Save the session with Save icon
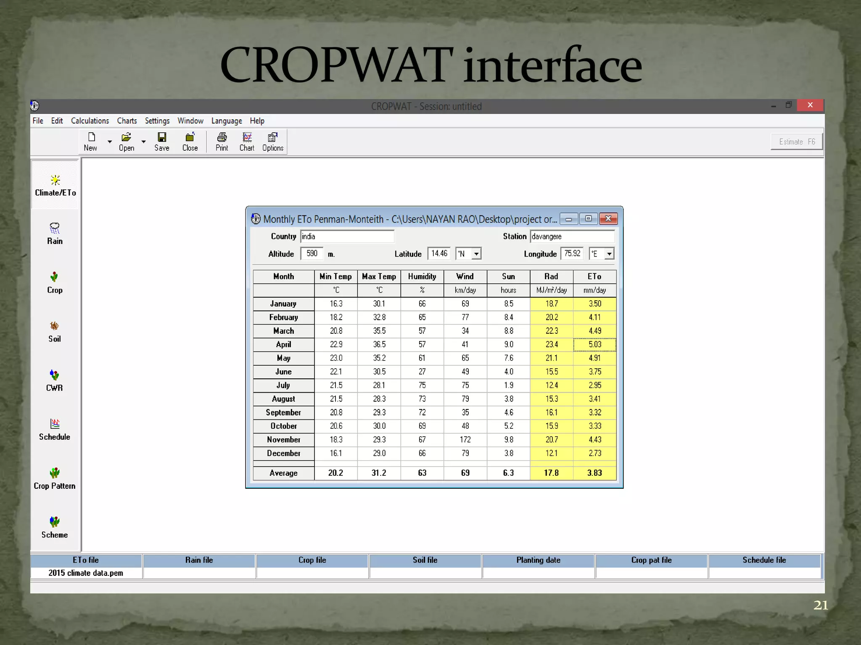This screenshot has height=645, width=861. coord(162,142)
